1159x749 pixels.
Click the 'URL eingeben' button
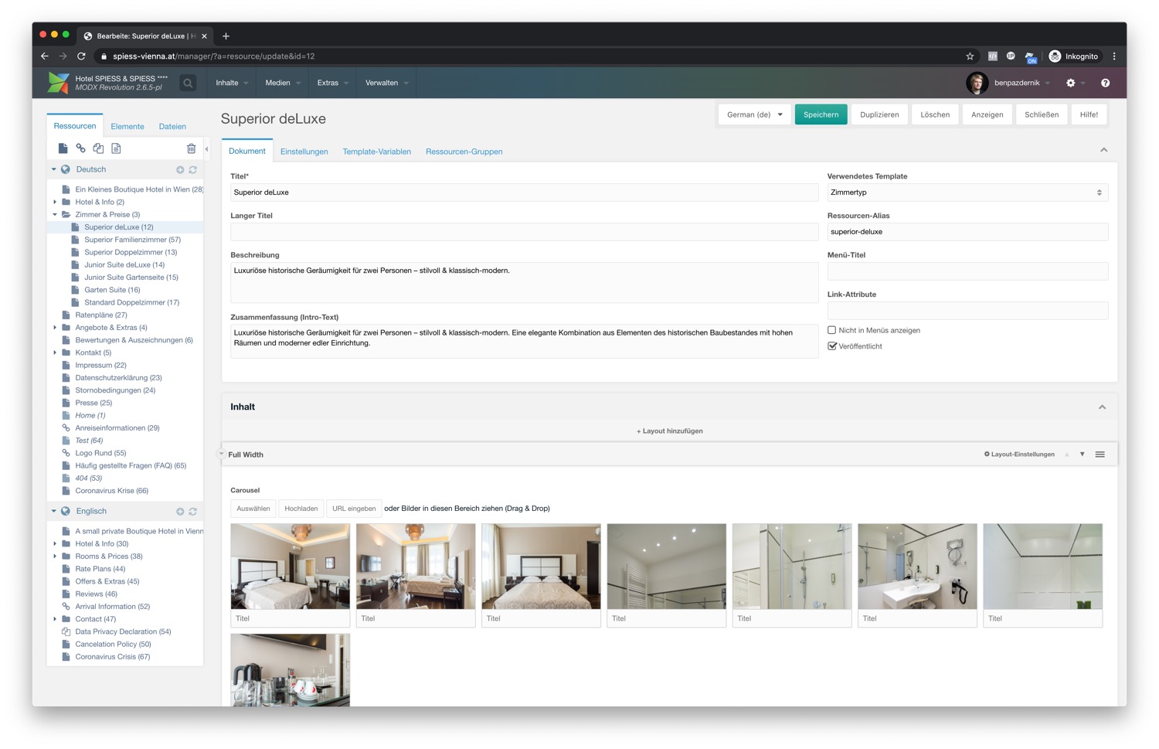click(354, 509)
